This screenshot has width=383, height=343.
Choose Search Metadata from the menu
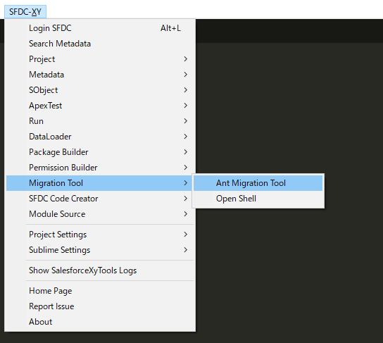100,44
